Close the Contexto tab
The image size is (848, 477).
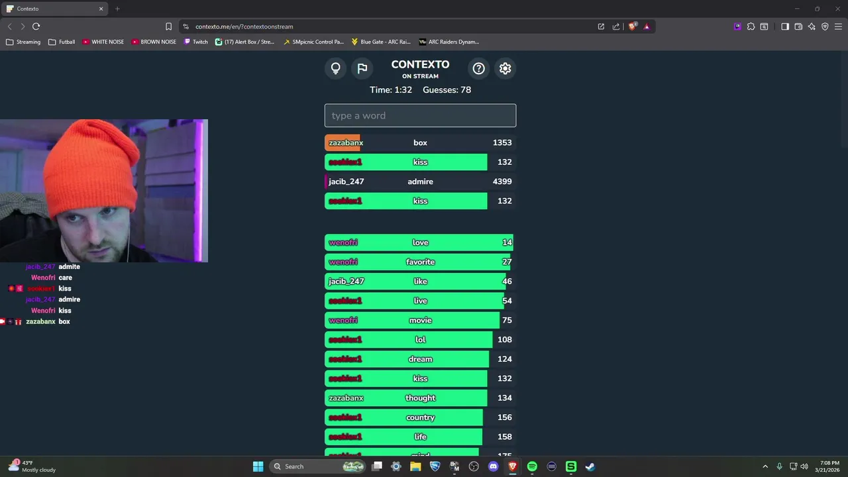point(101,9)
